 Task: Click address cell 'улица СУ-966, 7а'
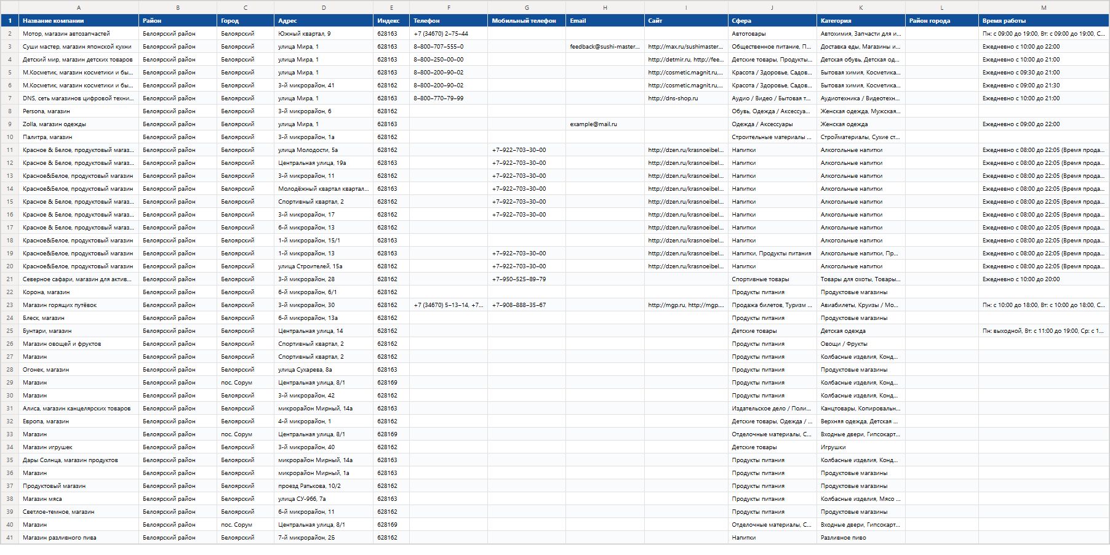click(324, 499)
